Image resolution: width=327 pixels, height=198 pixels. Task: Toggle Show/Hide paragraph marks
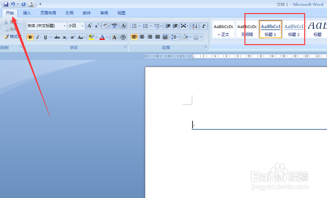(x=203, y=26)
